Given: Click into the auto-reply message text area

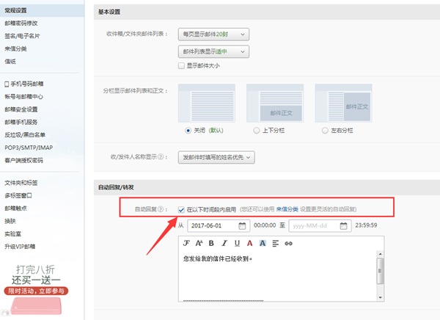Looking at the screenshot, I should [277, 276].
